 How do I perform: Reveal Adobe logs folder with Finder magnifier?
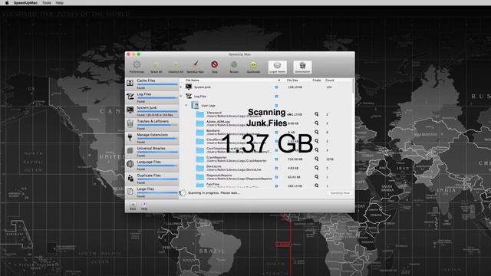(x=317, y=123)
